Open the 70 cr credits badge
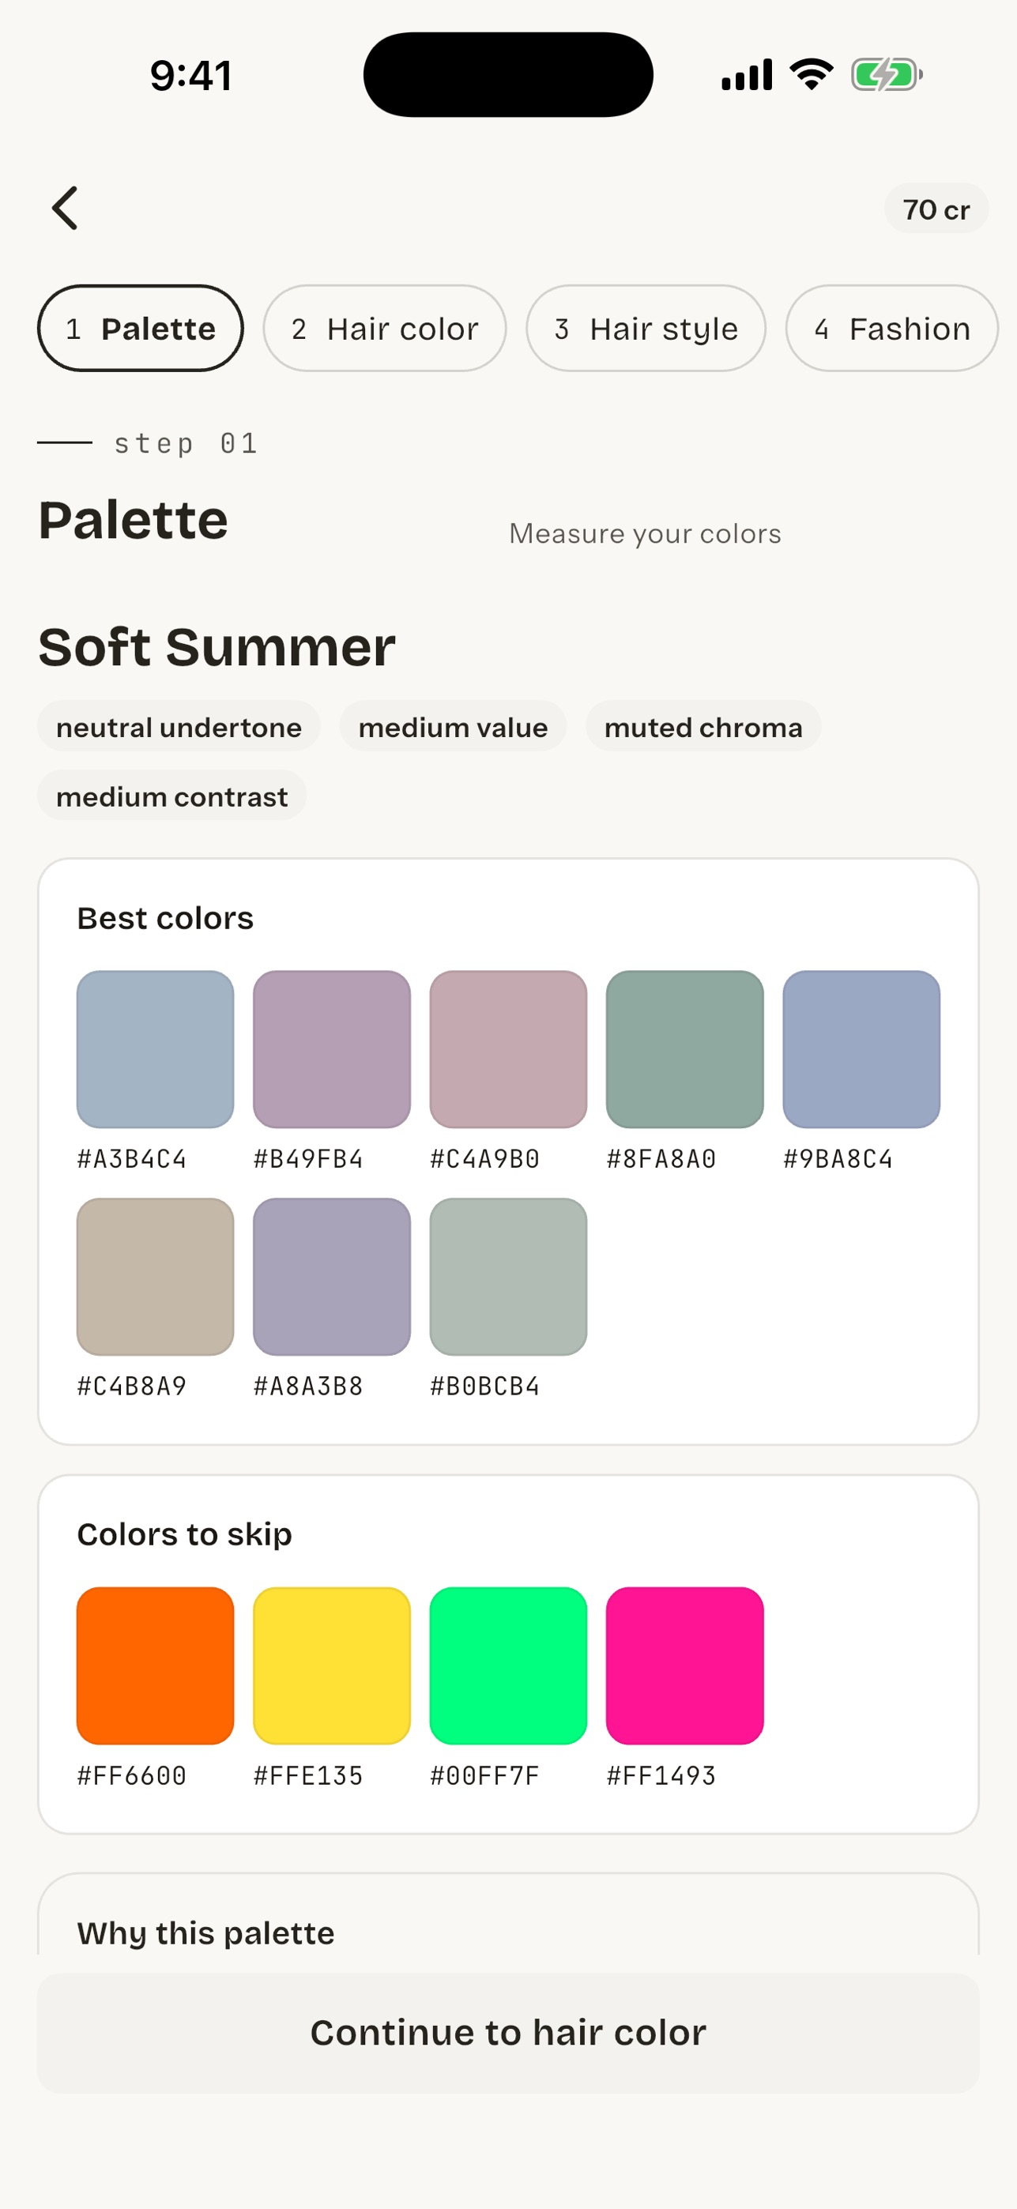Screen dimensions: 1017x2209 (936, 209)
